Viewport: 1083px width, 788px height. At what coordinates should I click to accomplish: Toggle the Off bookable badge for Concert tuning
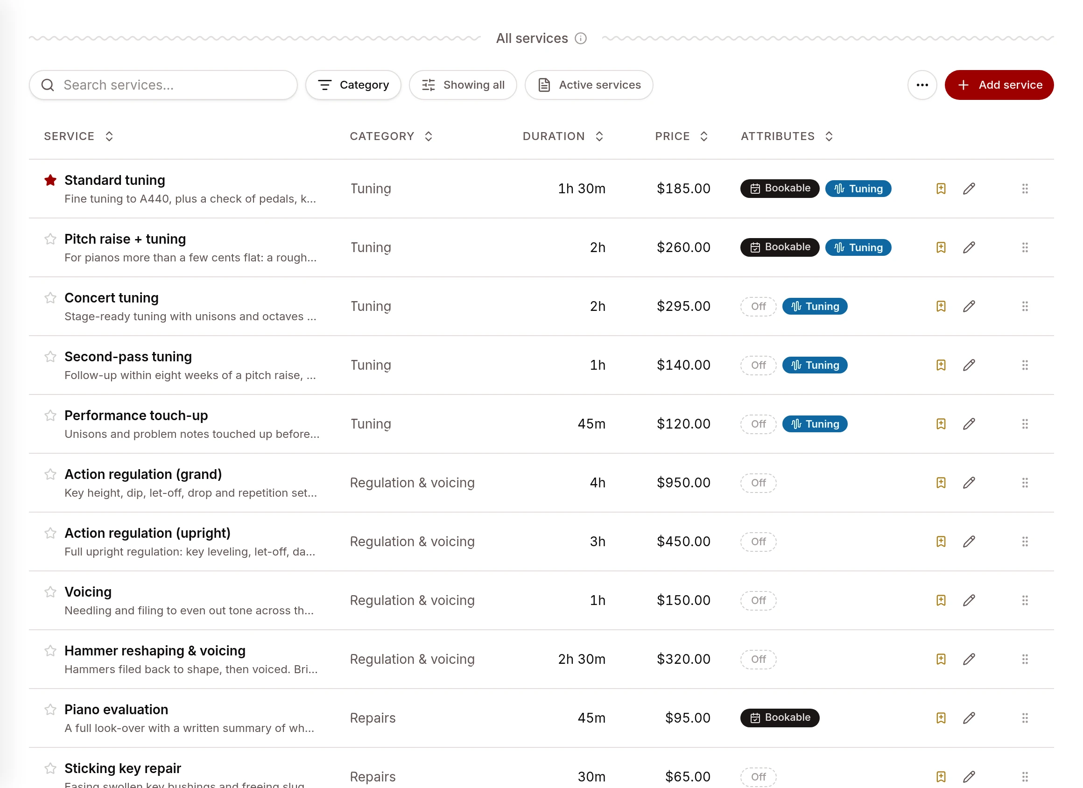758,306
